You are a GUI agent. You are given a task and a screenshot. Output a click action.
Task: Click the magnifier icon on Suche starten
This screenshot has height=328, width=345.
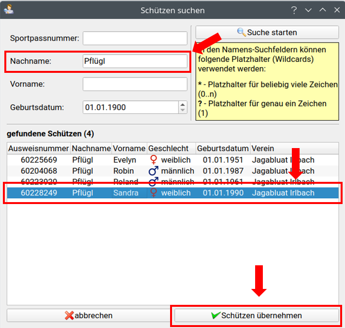click(241, 32)
